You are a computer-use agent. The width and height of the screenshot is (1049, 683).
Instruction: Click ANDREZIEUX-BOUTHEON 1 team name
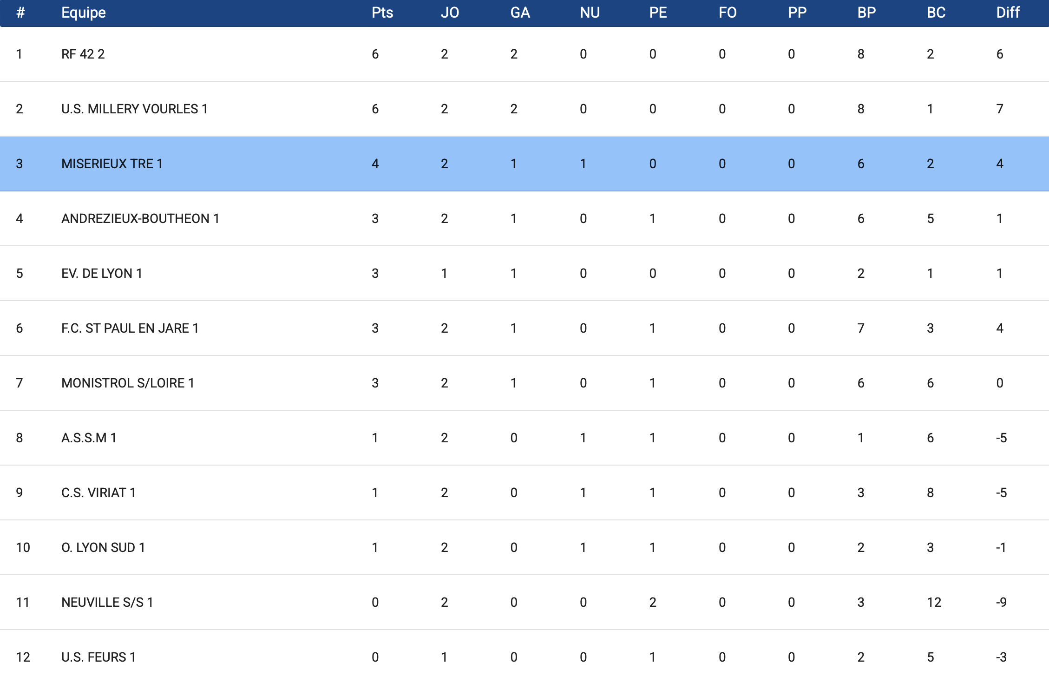pos(140,219)
